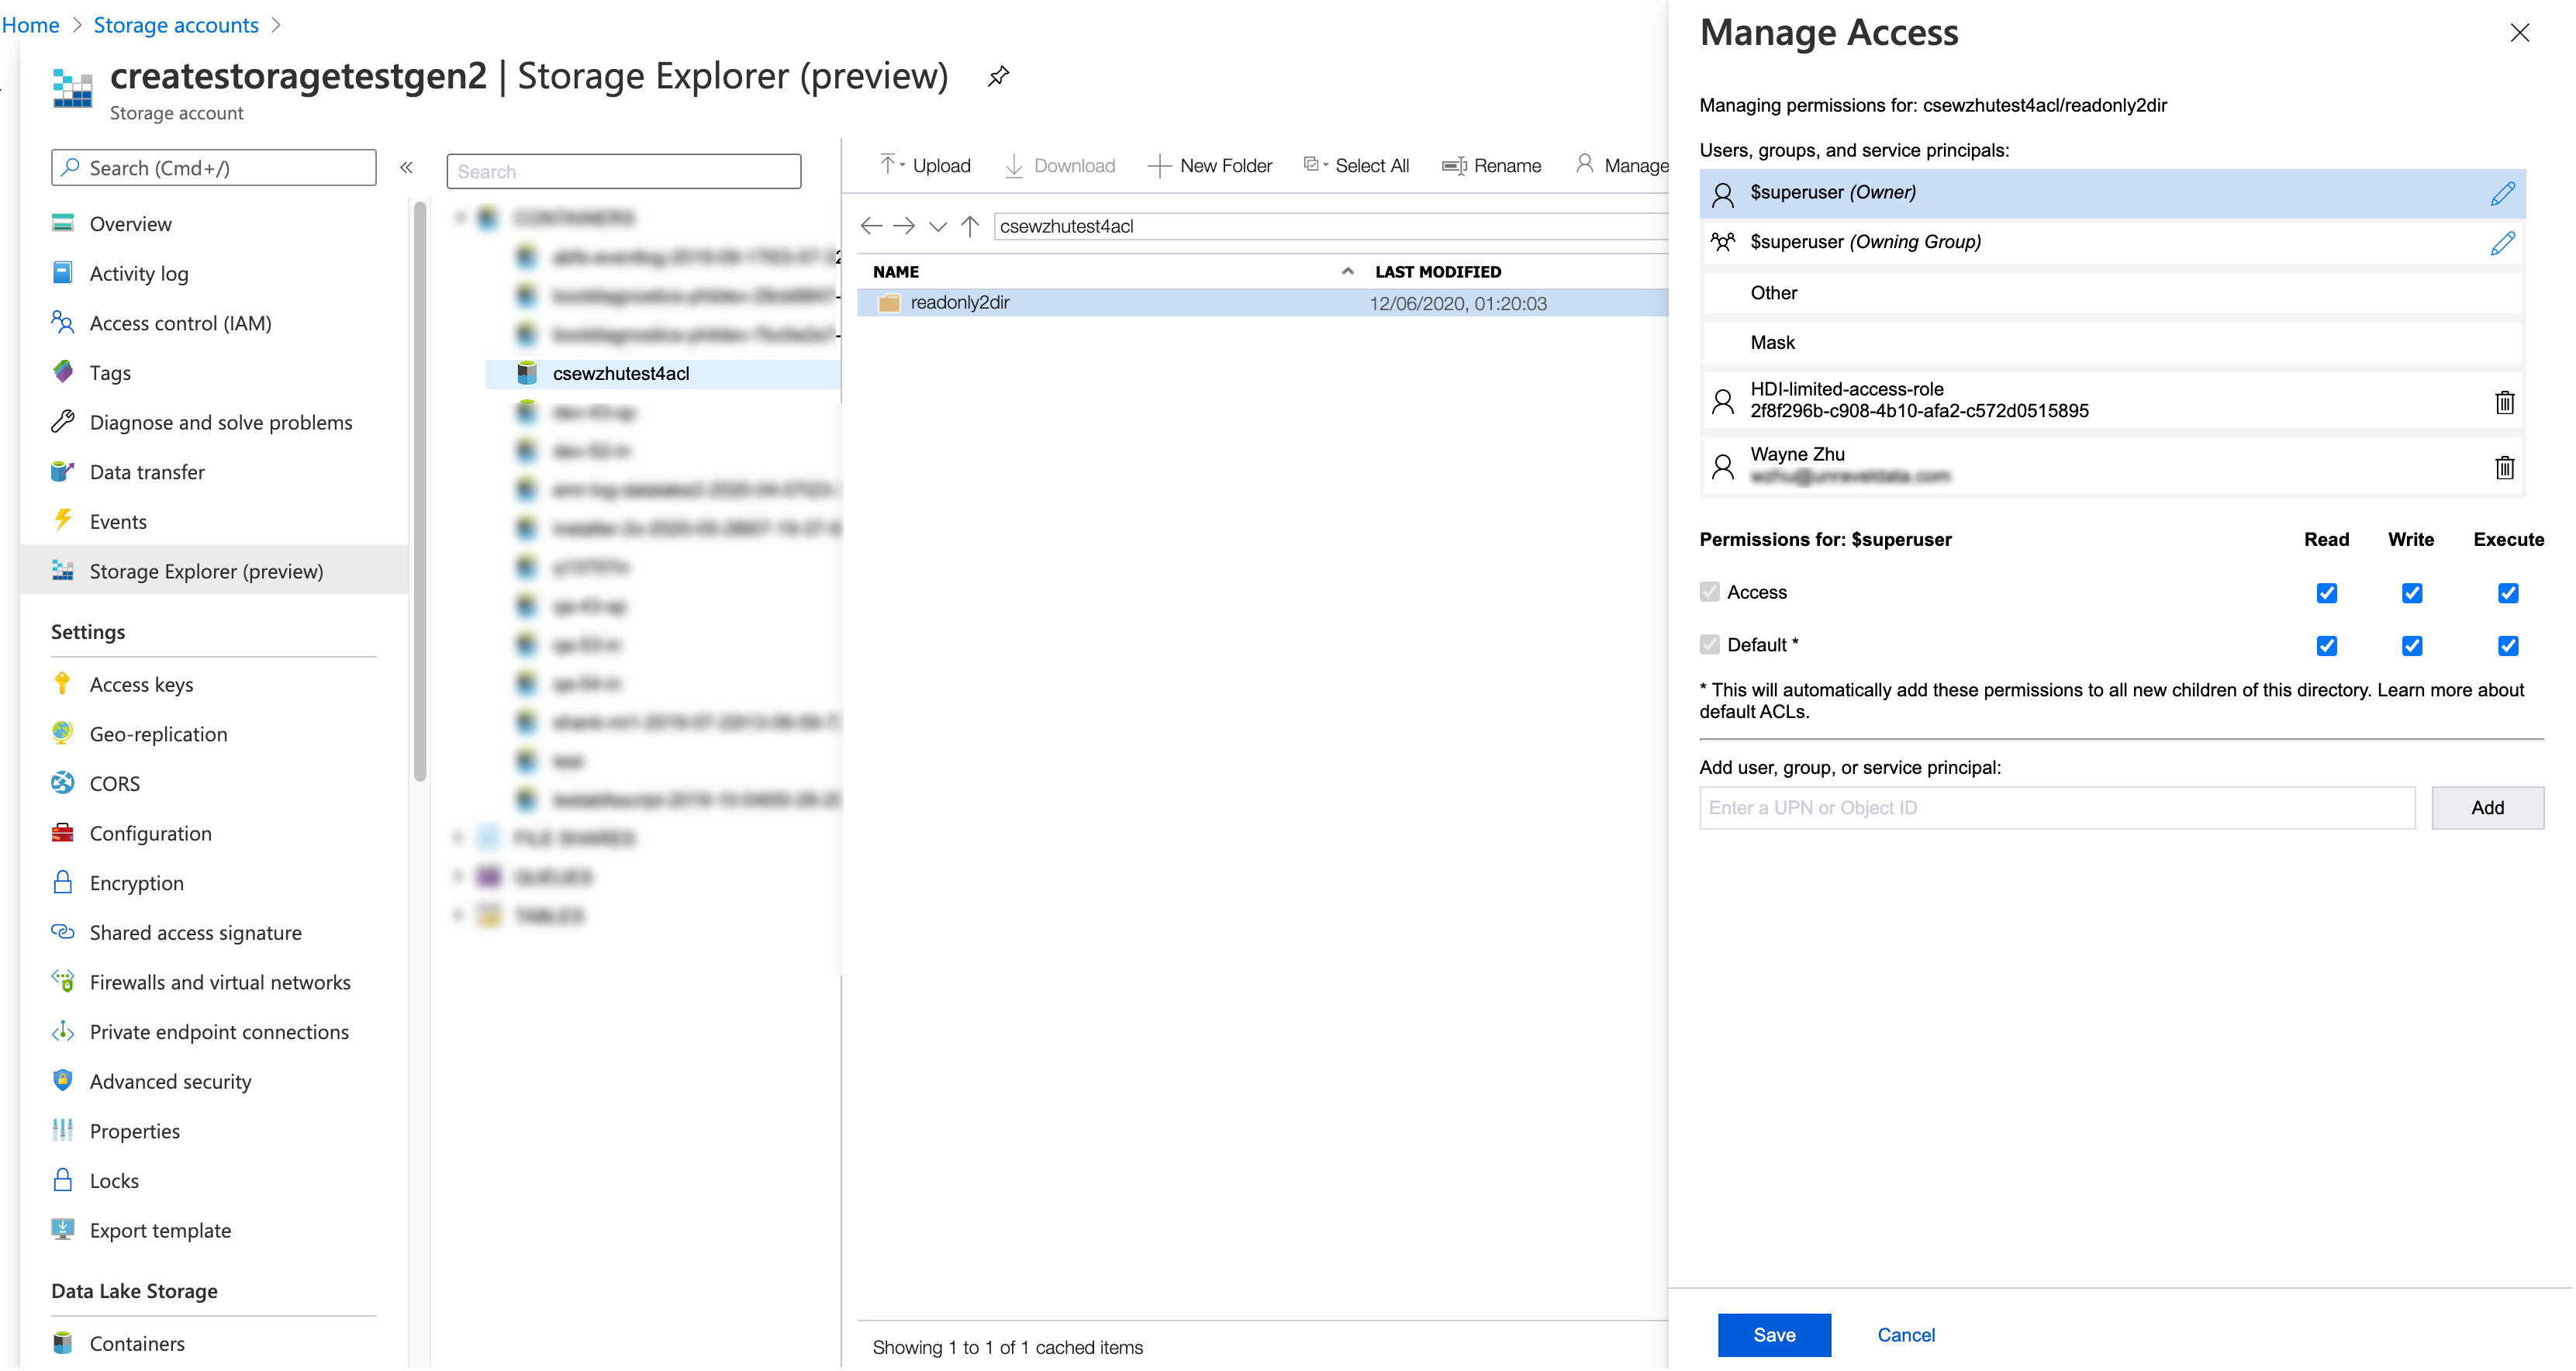2576x1371 pixels.
Task: Click the storage explorer tree Search field
Action: [x=624, y=172]
